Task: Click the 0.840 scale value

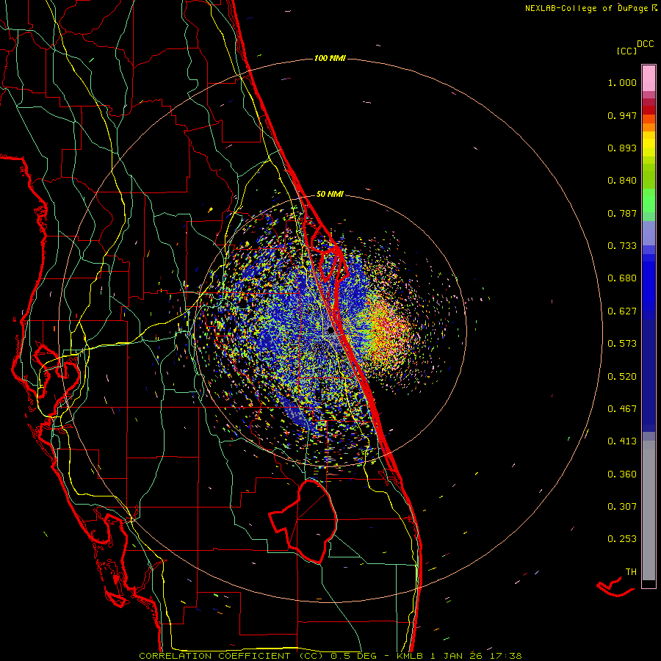Action: [622, 181]
